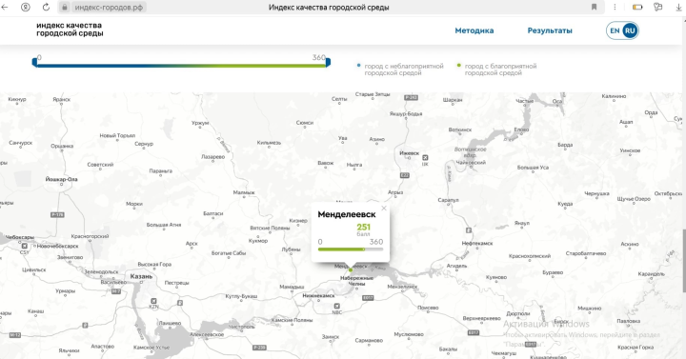Screen dimensions: 686x359
Task: Click the ИЖ airport icon near Ижевск
Action: tap(425, 157)
